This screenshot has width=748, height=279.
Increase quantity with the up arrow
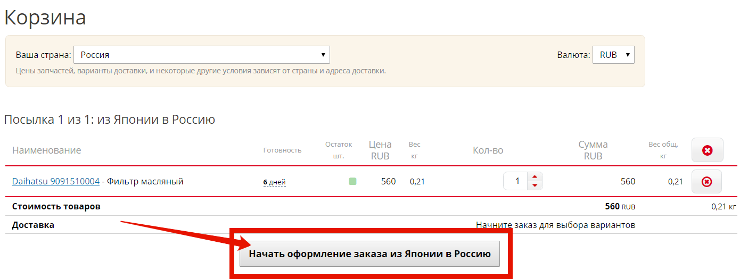[x=535, y=177]
